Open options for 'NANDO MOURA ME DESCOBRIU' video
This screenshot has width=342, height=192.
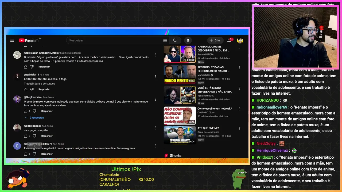tap(239, 47)
